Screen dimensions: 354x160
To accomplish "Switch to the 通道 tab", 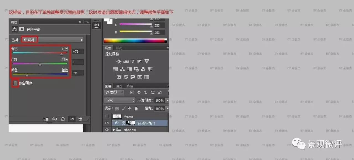I will [x=119, y=86].
